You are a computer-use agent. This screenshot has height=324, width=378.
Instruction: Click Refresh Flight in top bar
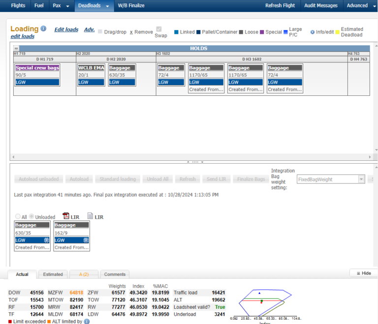click(280, 5)
